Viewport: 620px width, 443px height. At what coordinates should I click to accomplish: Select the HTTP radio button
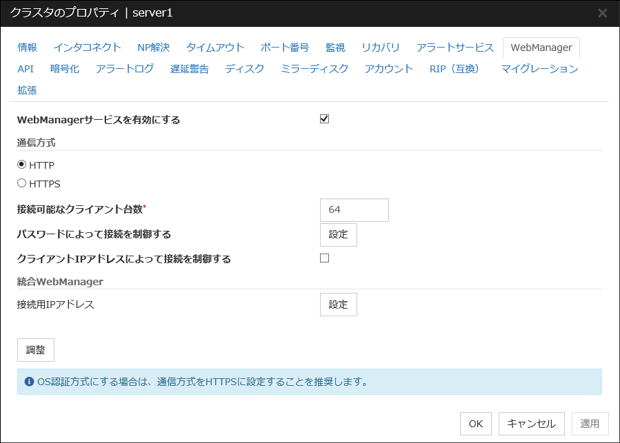click(22, 165)
